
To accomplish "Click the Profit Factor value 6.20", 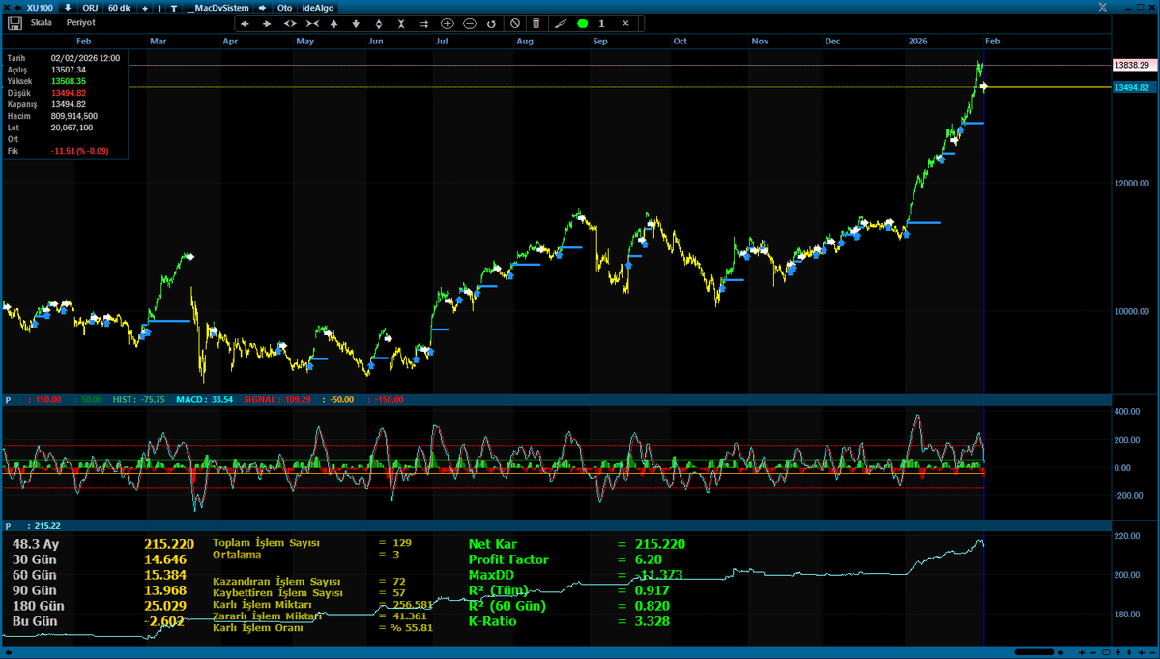I will tap(648, 559).
